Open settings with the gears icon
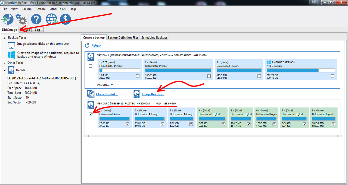Viewport: 348px width, 185px height. click(21, 19)
